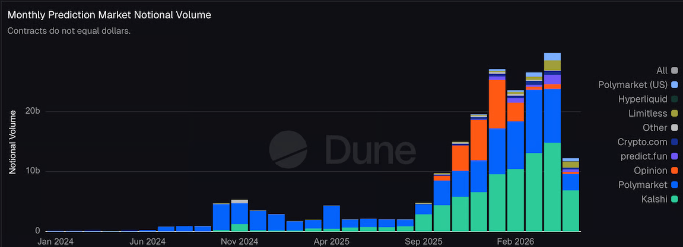The height and width of the screenshot is (247, 683).
Task: Toggle the All series in the legend
Action: 667,70
